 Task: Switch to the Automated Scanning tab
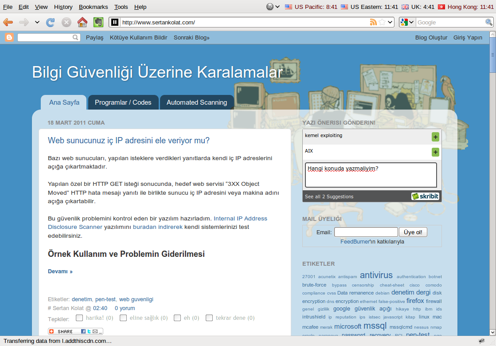[196, 102]
